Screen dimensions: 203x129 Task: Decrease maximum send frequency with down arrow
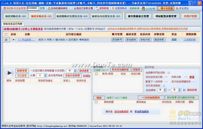[179, 91]
